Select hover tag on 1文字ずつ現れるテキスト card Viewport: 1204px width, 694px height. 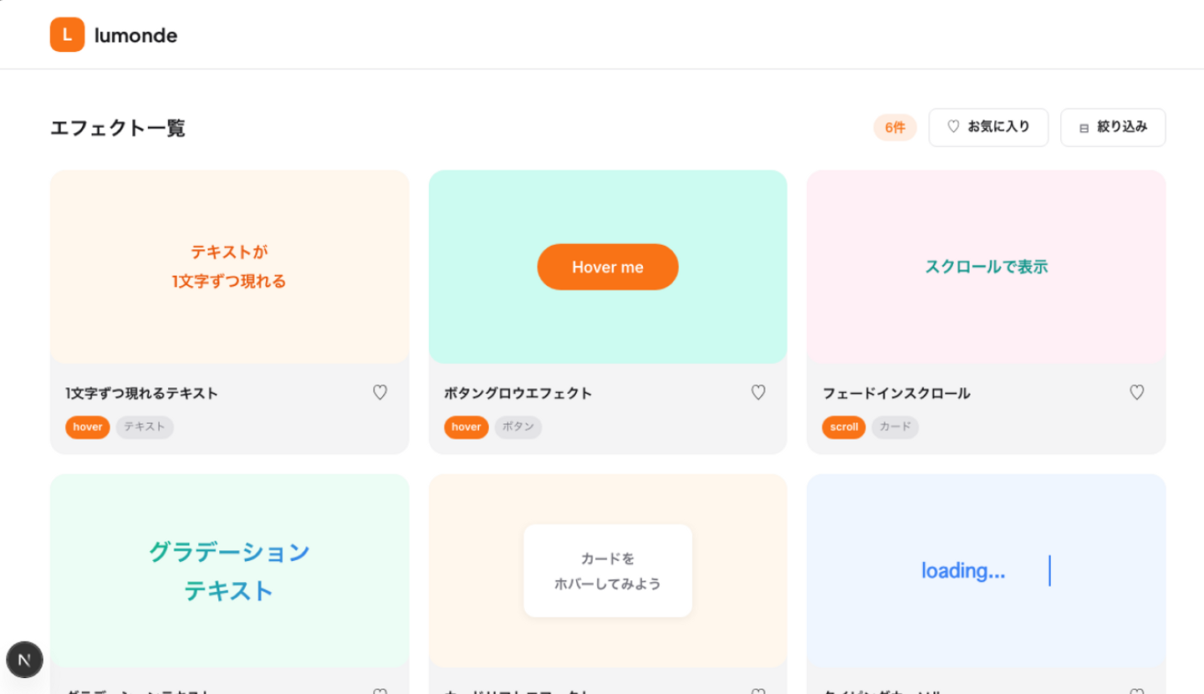point(88,427)
